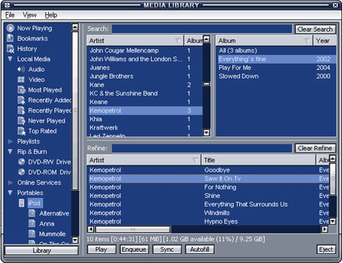This screenshot has width=342, height=263.
Task: Click sidebar scrollbar up arrow
Action: pyautogui.click(x=75, y=27)
